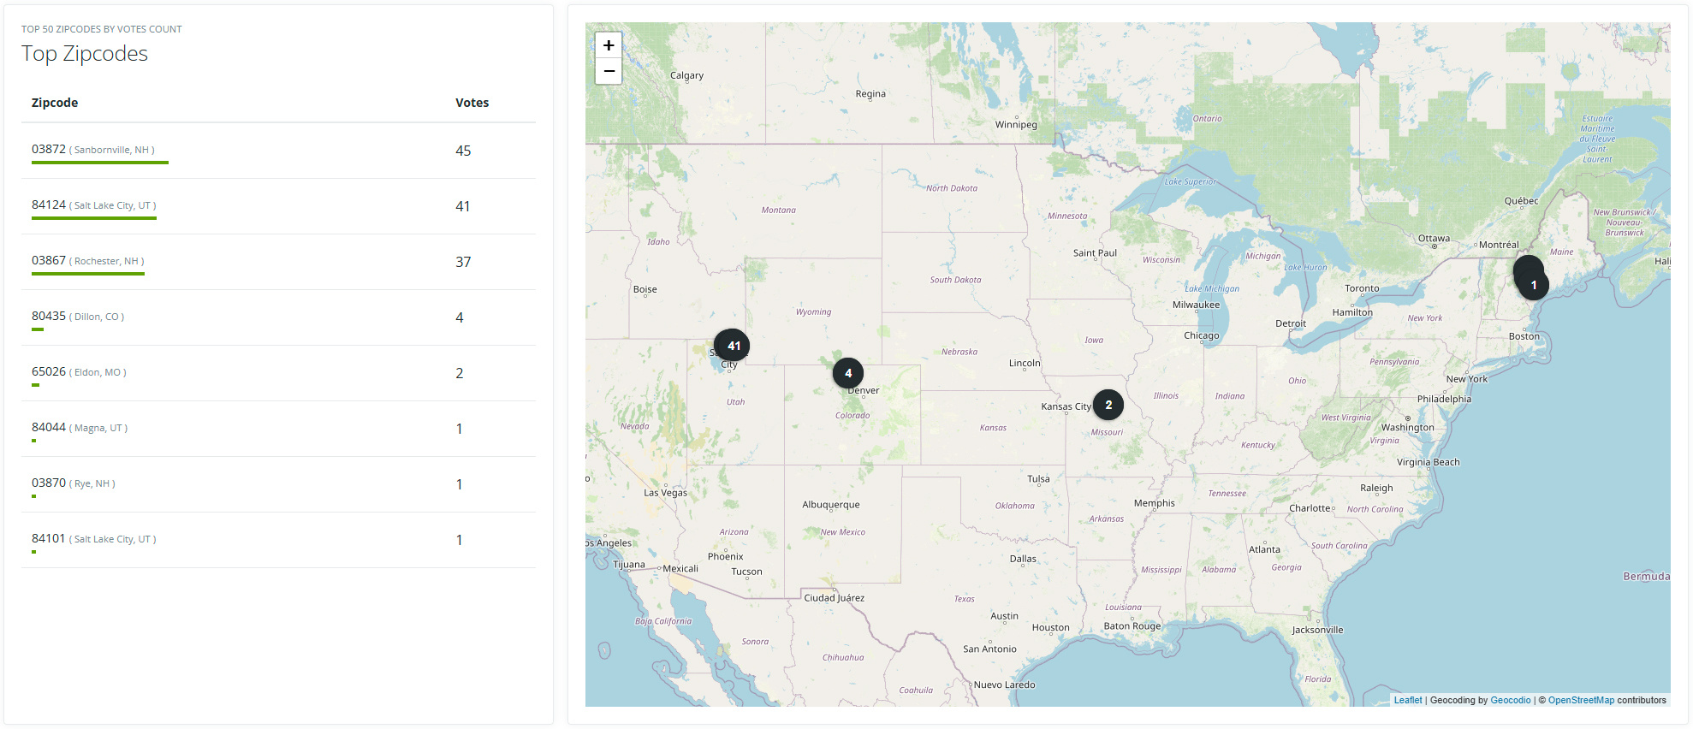Screen dimensions: 1693x729
Task: Click the Kansas City marker labeled 2
Action: [x=1108, y=405]
